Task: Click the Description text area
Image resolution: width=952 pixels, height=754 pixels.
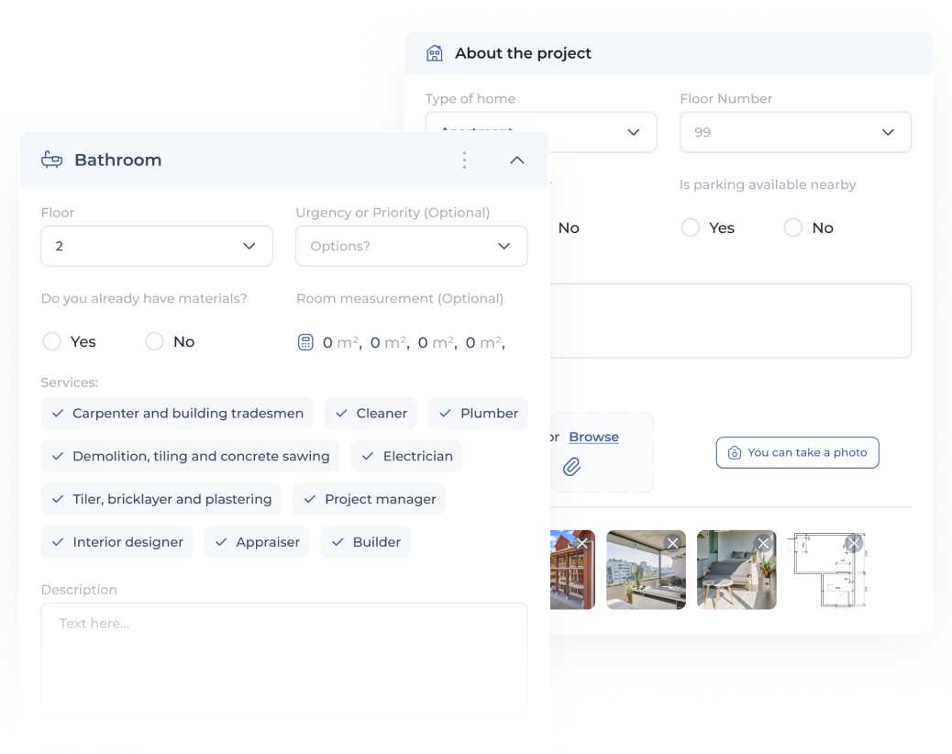Action: (284, 658)
